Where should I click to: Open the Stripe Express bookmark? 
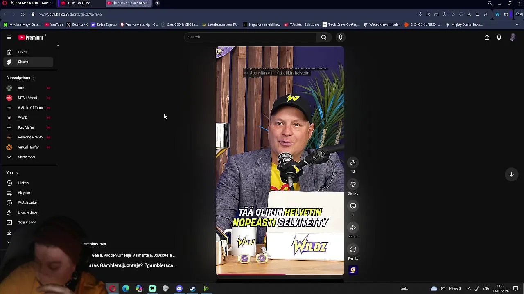coord(104,24)
